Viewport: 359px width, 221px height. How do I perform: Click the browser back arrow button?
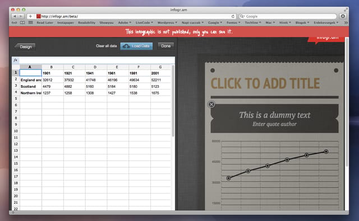point(15,16)
